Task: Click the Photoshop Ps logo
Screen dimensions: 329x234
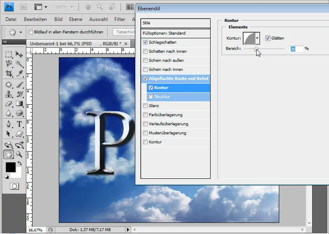Action: (9, 7)
